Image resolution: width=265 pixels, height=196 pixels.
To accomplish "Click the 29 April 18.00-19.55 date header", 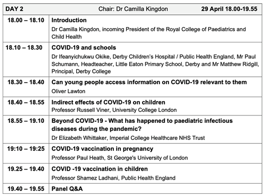I will click(229, 9).
